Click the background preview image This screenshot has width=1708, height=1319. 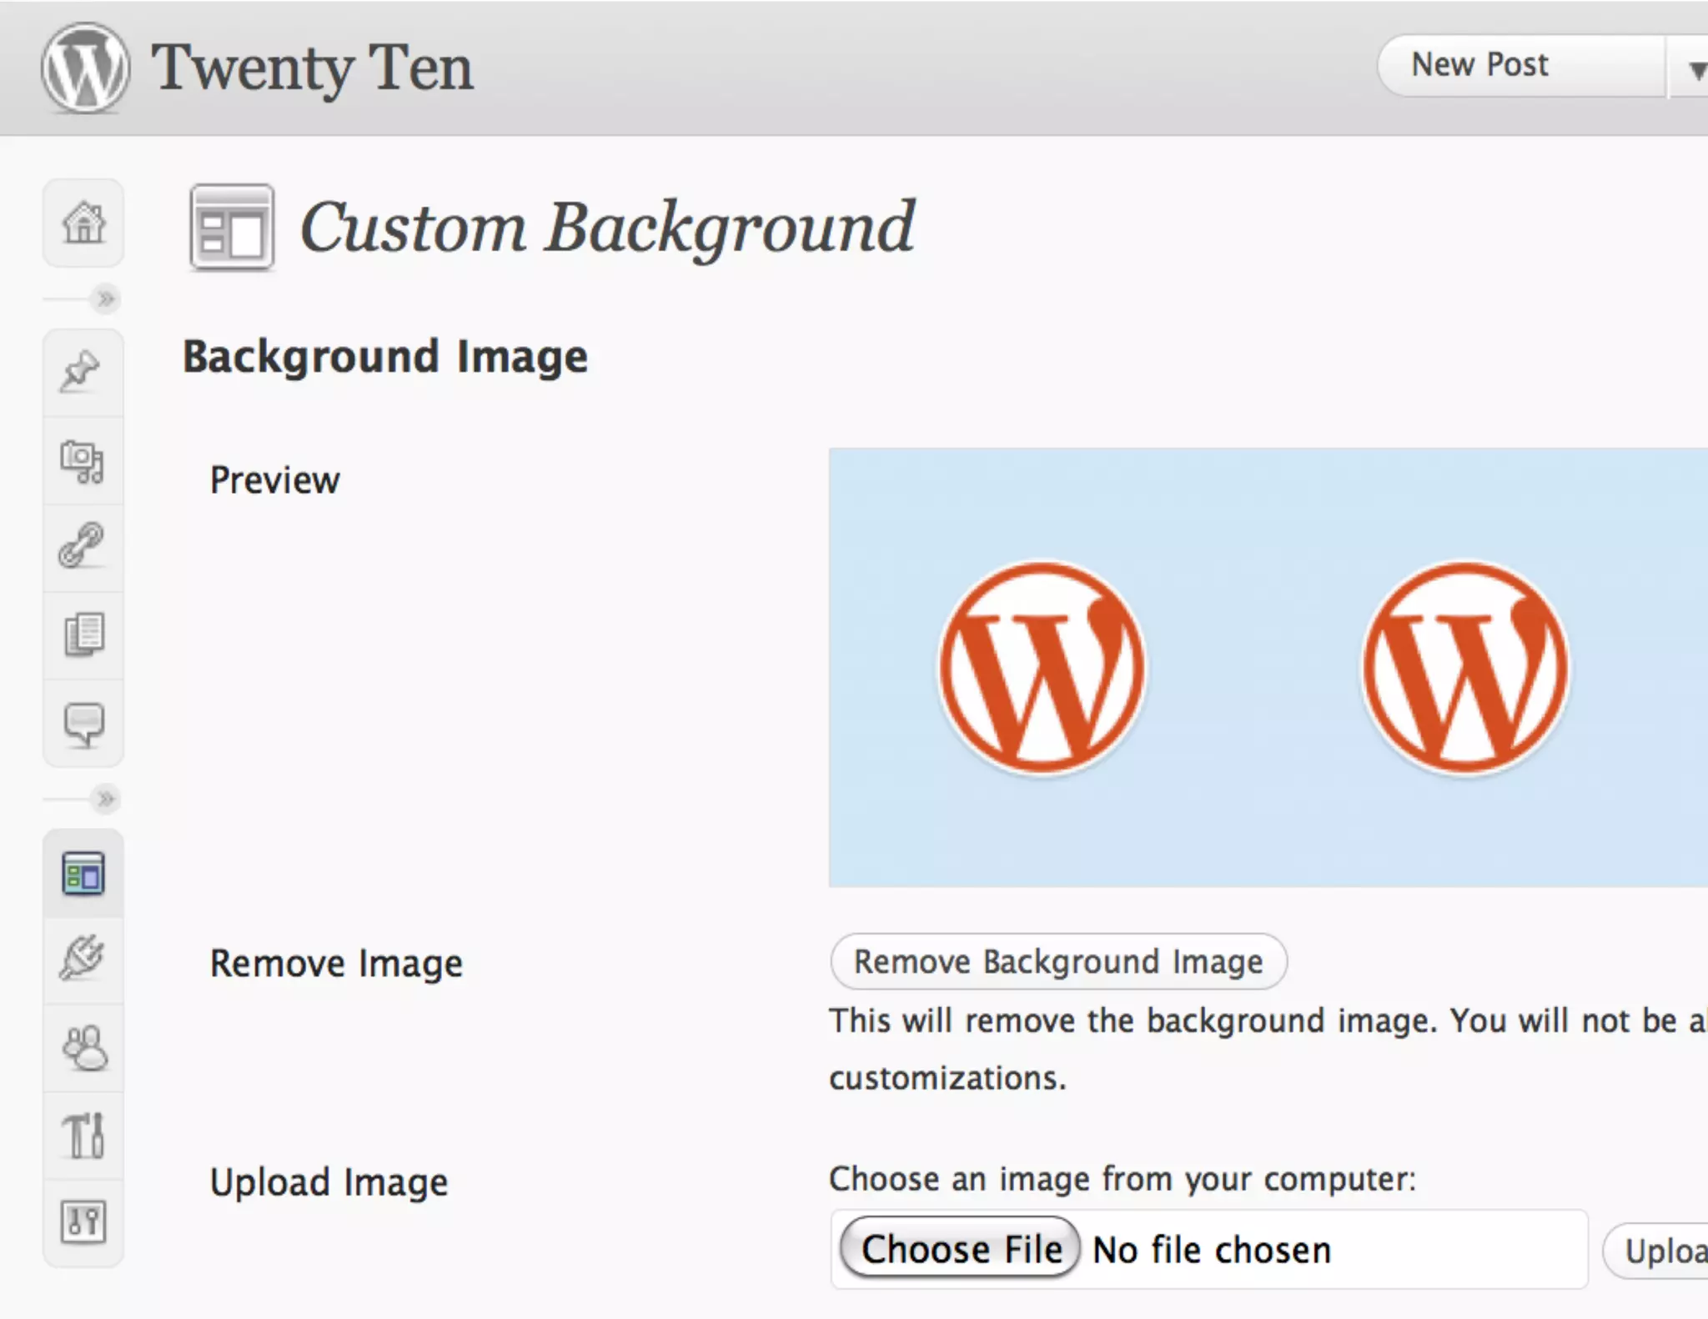point(1267,667)
